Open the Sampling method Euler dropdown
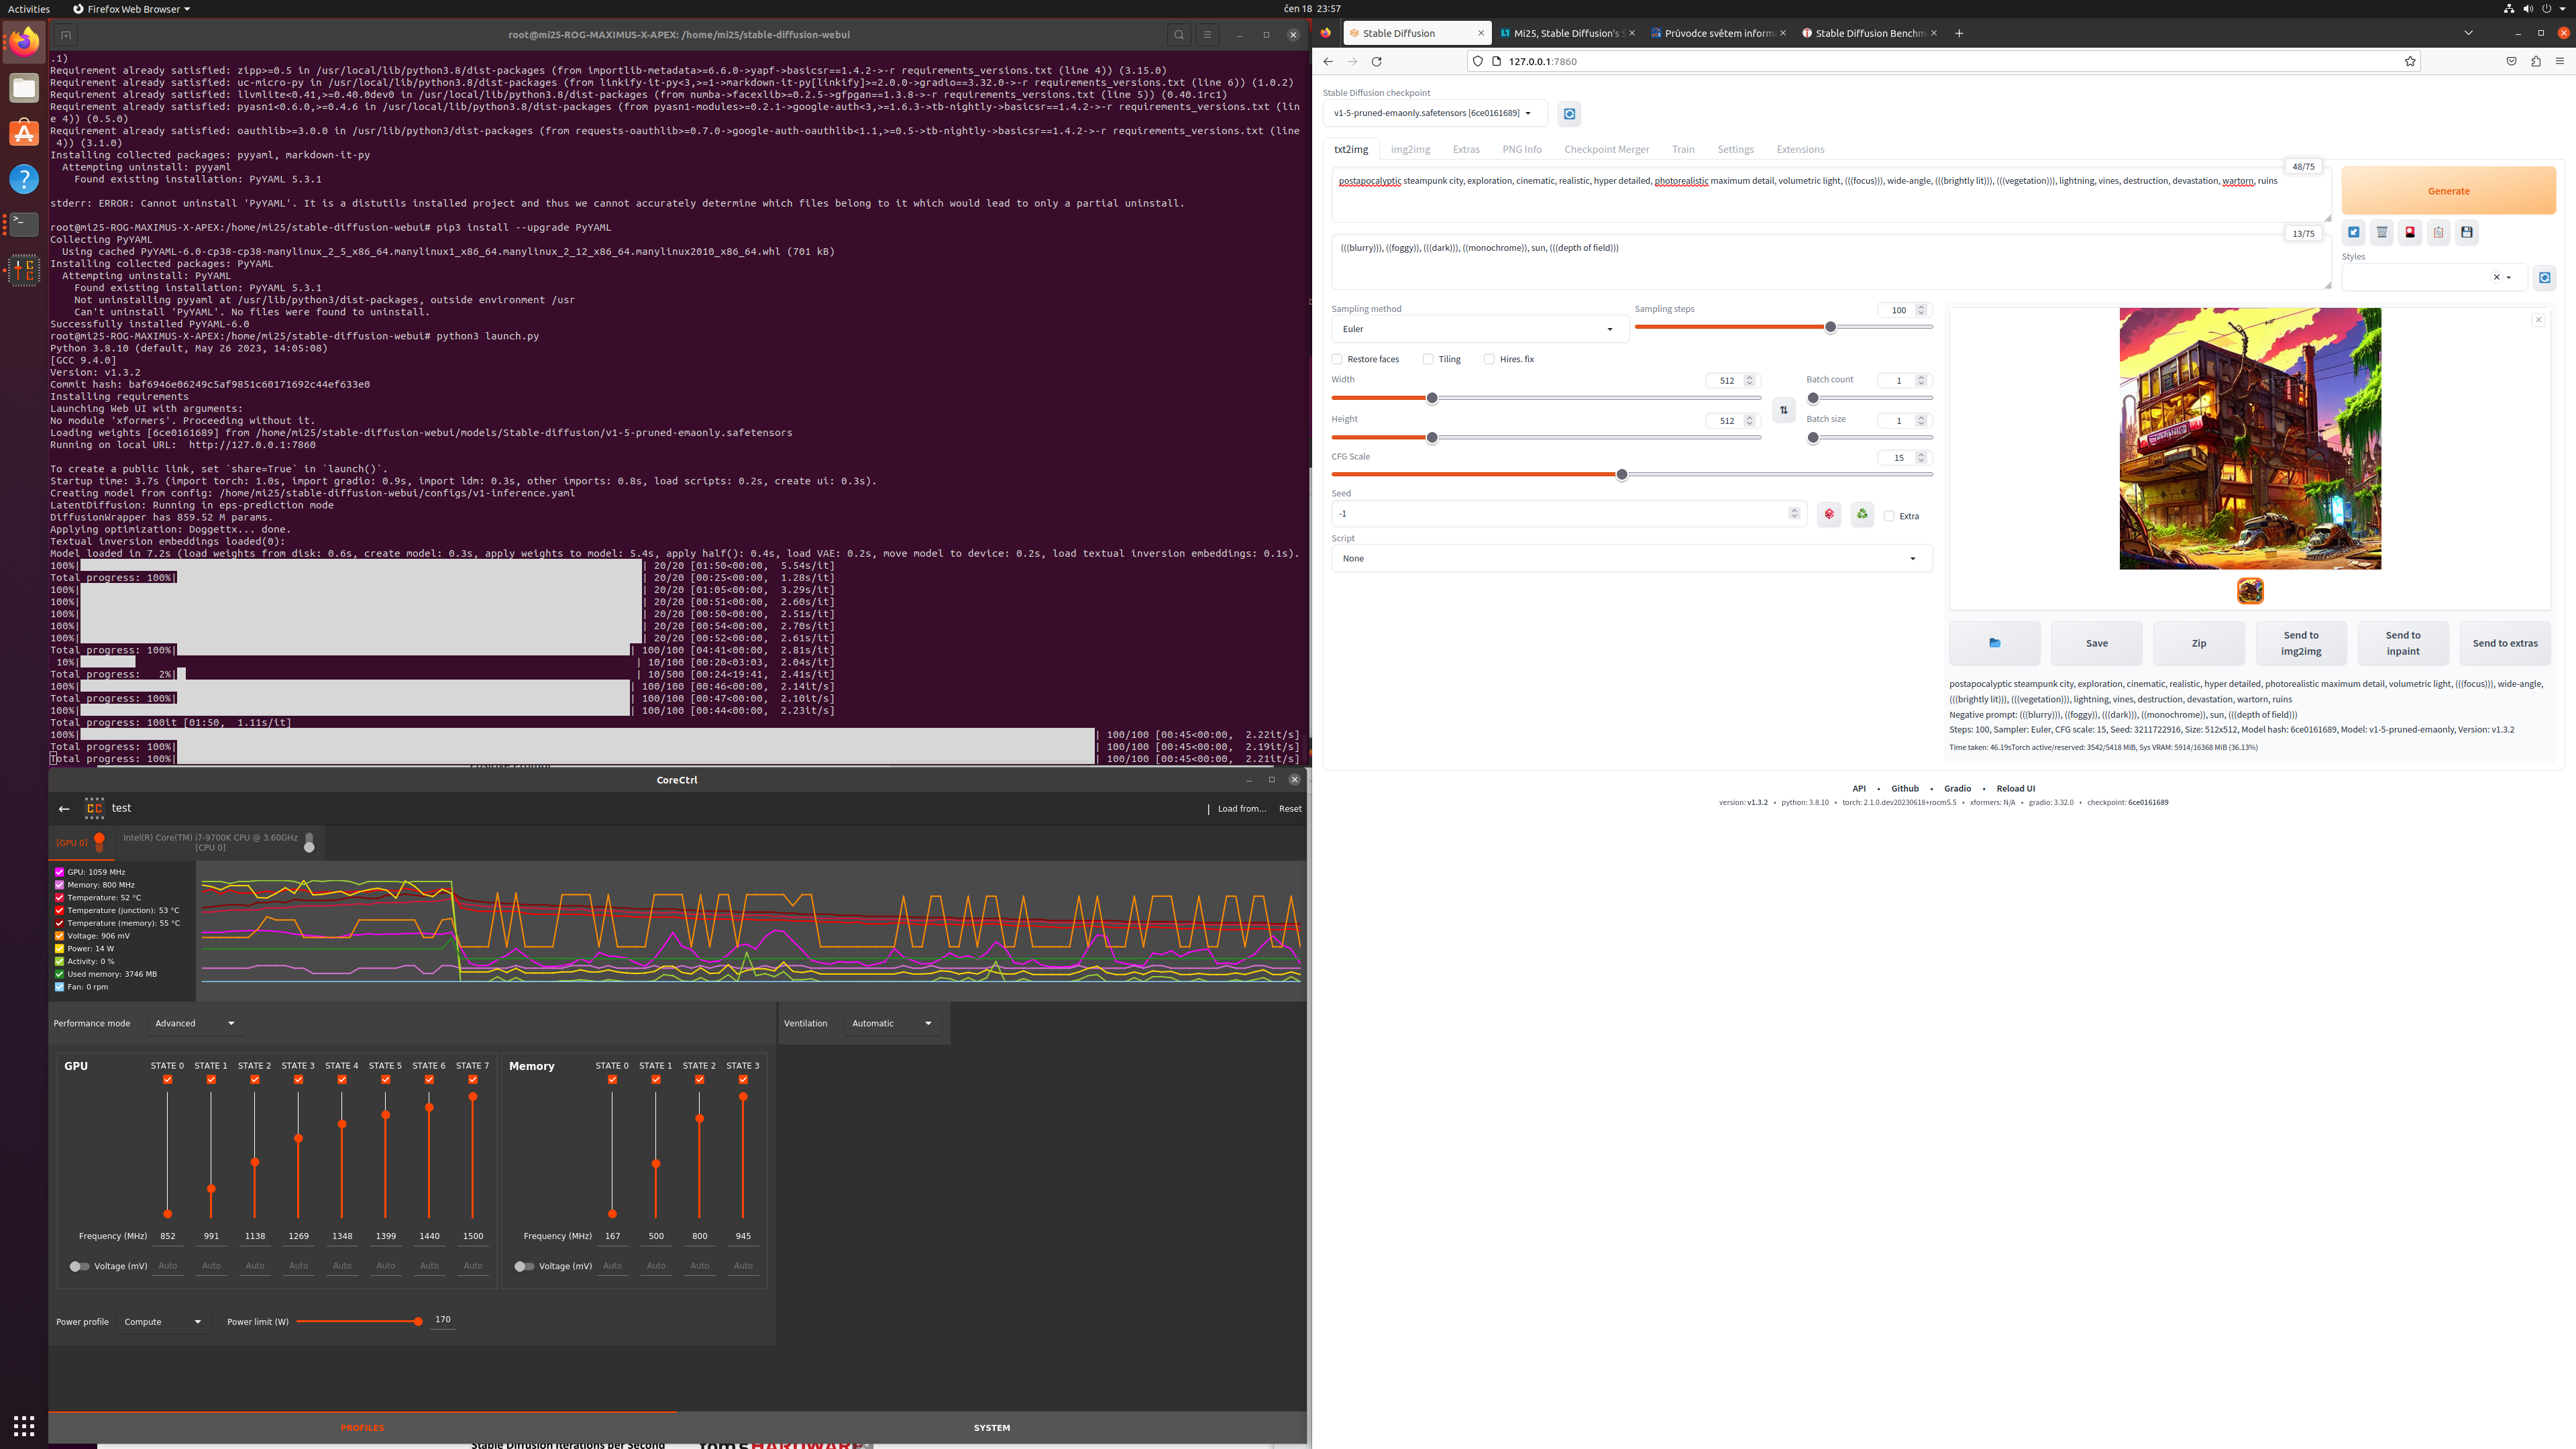 (1479, 329)
